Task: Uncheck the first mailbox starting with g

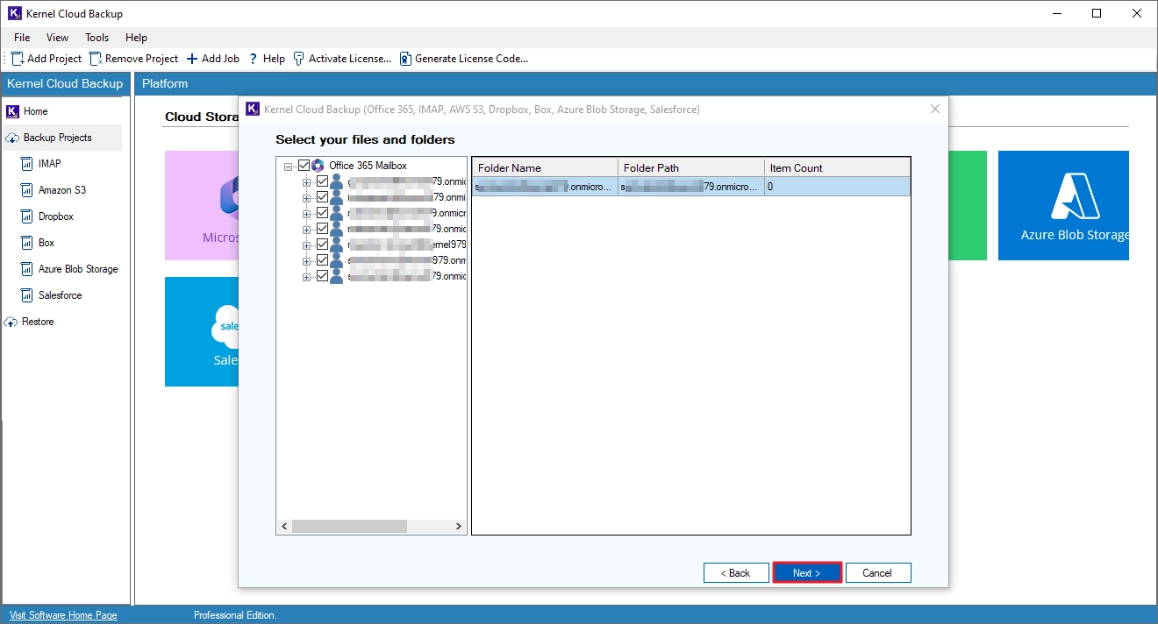Action: pyautogui.click(x=322, y=181)
